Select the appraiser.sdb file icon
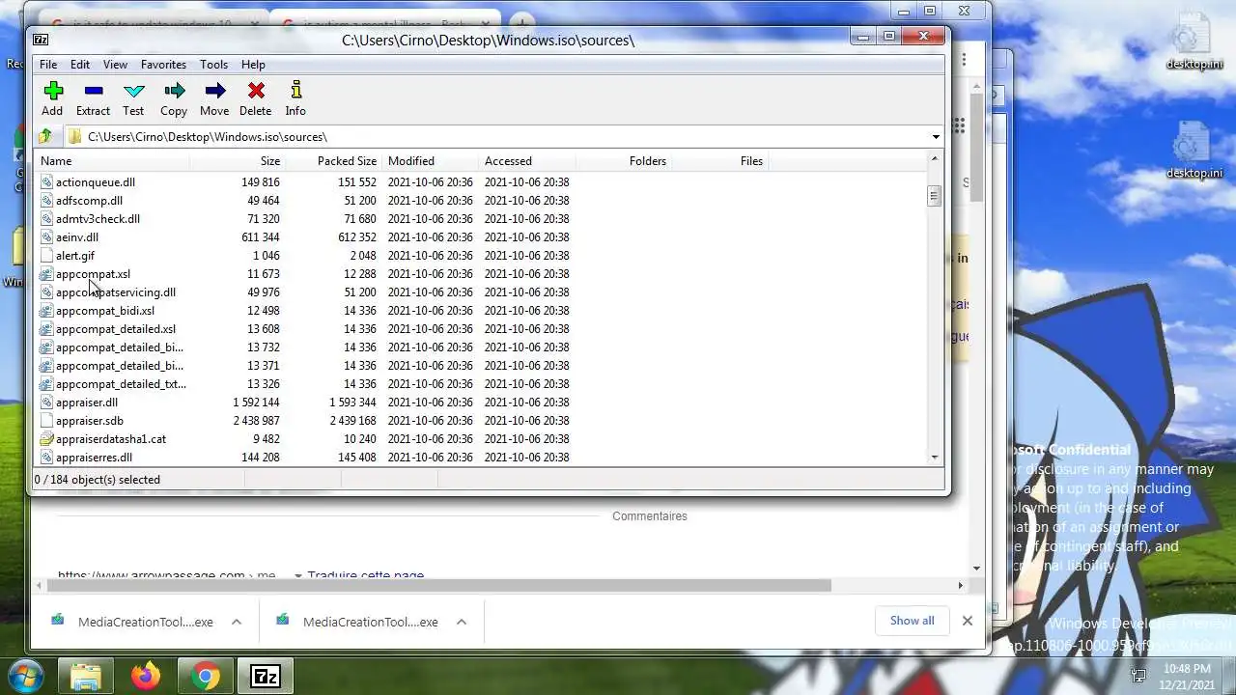 46,421
